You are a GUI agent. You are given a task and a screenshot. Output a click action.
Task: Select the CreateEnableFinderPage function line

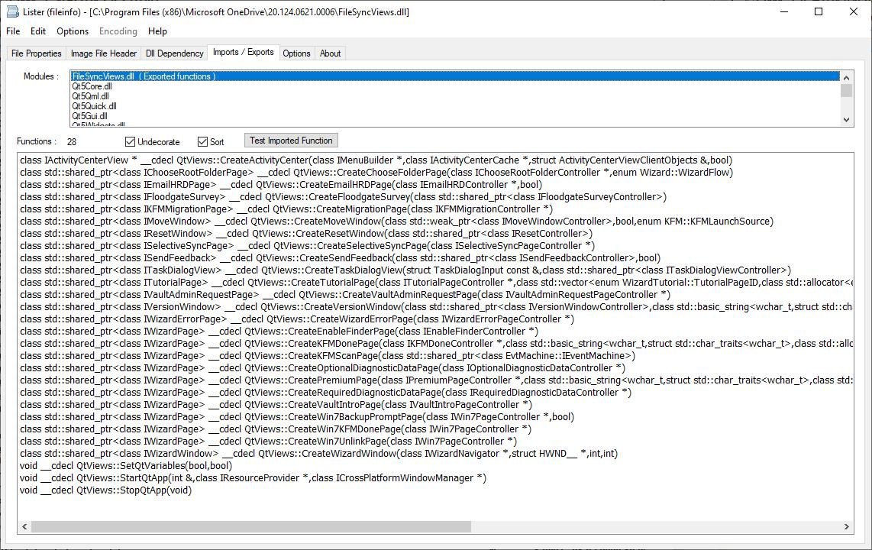click(x=279, y=332)
